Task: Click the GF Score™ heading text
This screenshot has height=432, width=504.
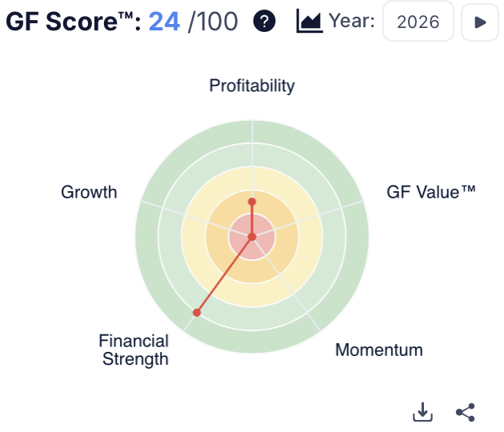Action: point(72,22)
